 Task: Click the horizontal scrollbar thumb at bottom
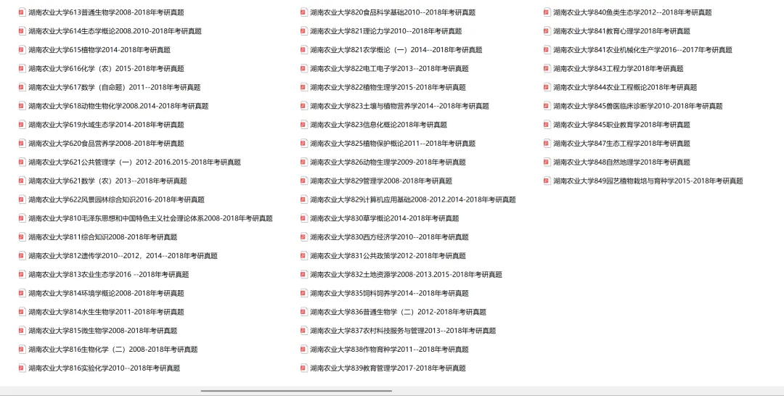click(296, 391)
